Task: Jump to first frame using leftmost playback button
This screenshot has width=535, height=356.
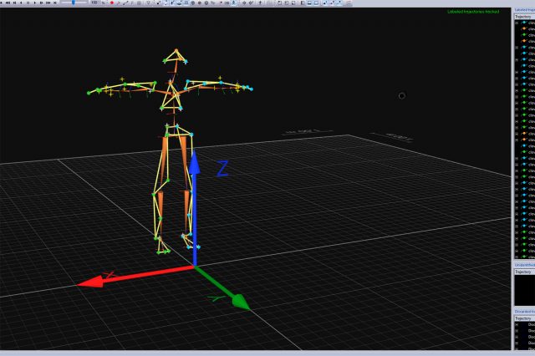Action: click(3, 3)
